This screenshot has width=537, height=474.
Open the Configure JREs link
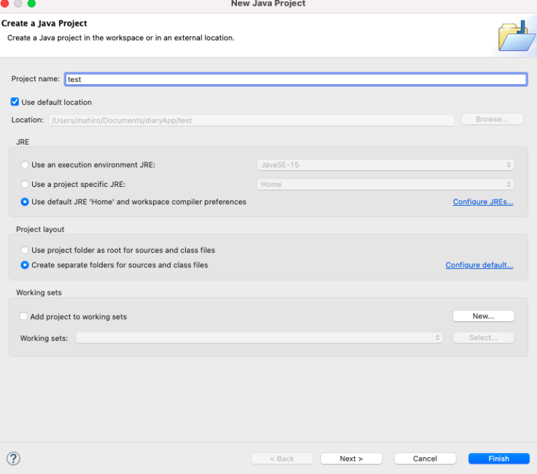[482, 202]
